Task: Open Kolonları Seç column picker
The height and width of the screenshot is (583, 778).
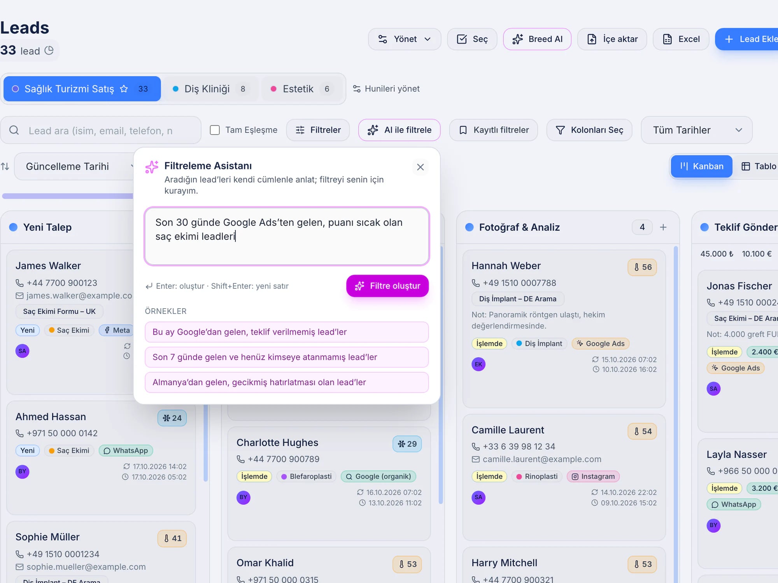Action: [x=589, y=130]
